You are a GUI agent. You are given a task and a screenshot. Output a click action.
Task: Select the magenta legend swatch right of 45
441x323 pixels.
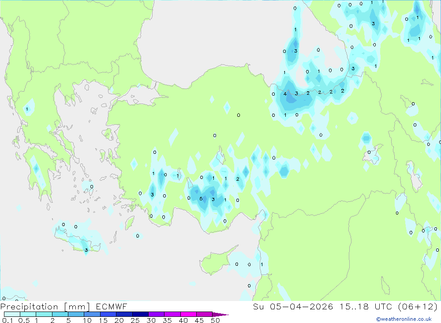point(204,314)
